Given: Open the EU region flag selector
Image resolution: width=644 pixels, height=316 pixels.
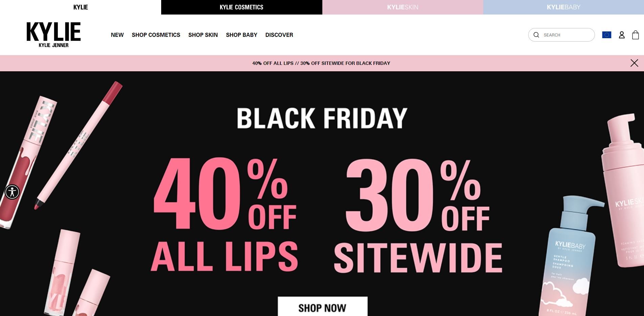Looking at the screenshot, I should 607,35.
